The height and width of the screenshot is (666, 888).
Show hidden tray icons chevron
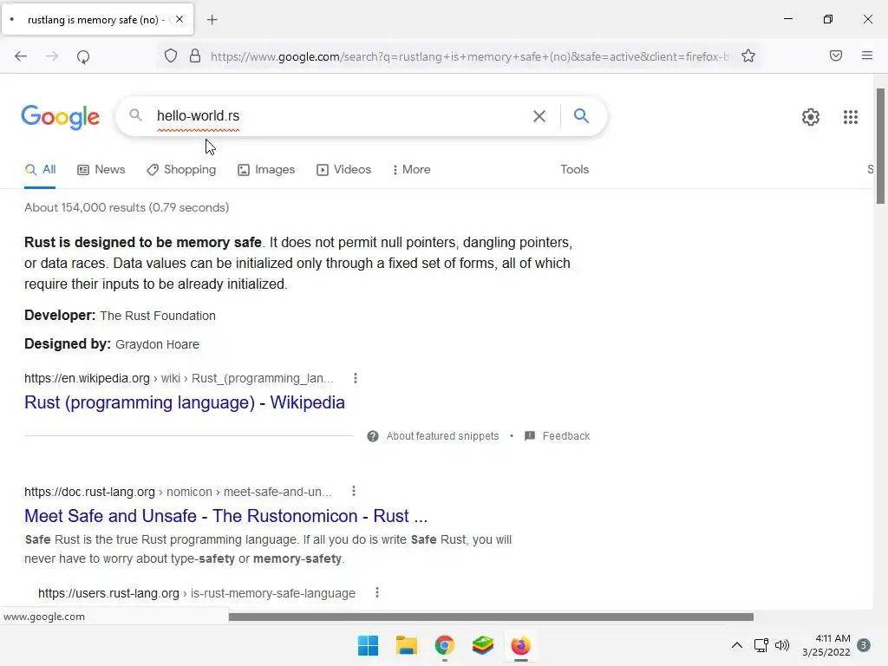click(737, 645)
